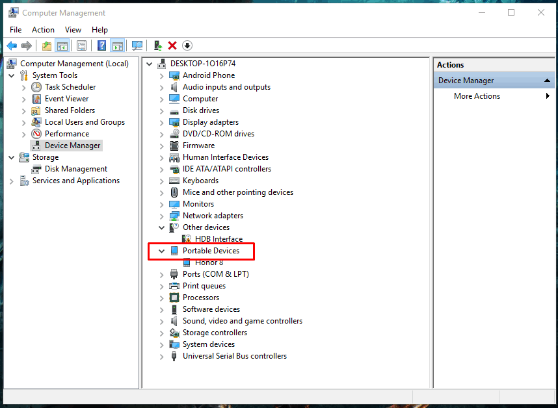Collapse the Device Manager actions section arrow
This screenshot has width=558, height=408.
[x=548, y=81]
